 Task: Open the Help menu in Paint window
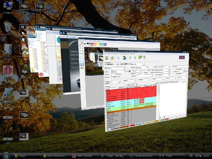pos(99,41)
